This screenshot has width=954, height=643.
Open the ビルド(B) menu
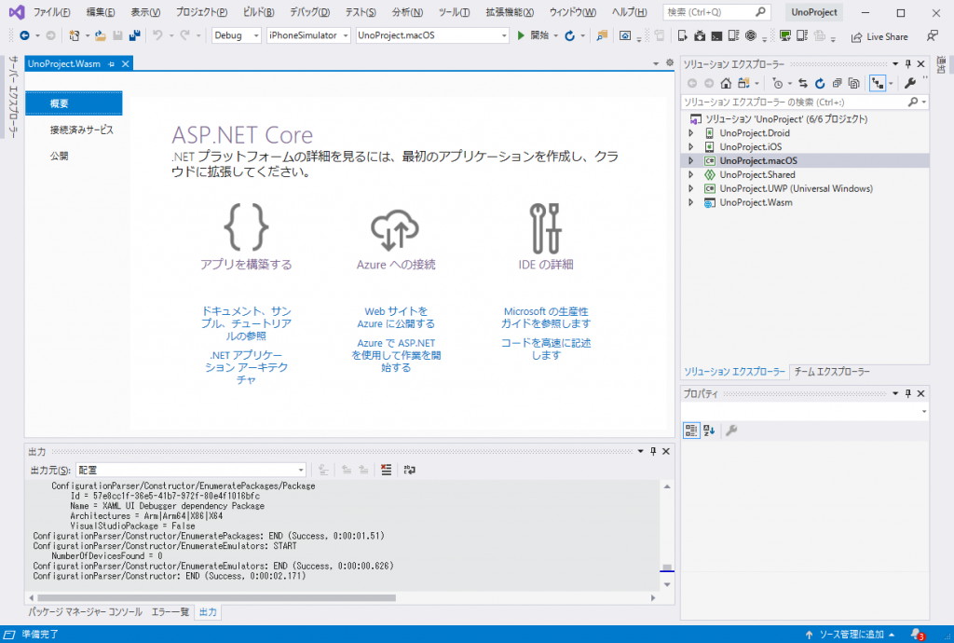click(x=258, y=12)
